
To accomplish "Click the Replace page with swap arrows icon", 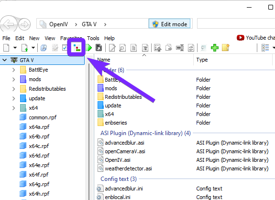I will (x=191, y=48).
